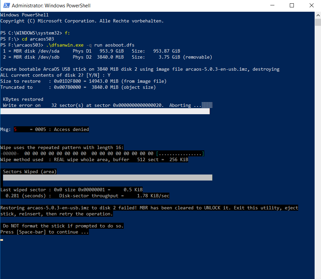
Task: Click the white restore progress bar
Action: tap(105, 112)
